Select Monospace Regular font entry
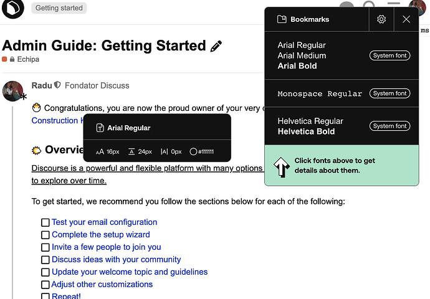The width and height of the screenshot is (430, 299). 320,93
